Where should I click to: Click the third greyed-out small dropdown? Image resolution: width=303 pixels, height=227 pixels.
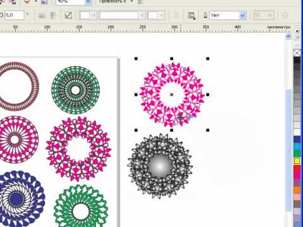(x=156, y=16)
